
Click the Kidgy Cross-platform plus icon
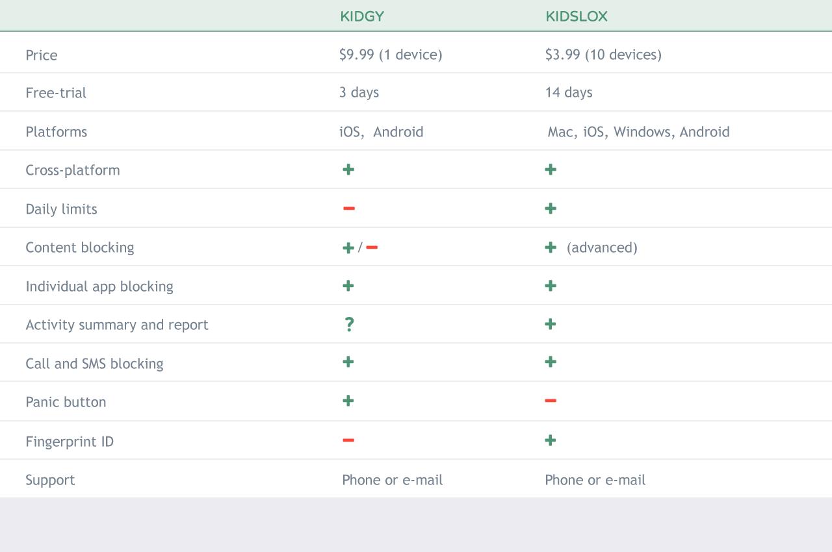coord(348,169)
